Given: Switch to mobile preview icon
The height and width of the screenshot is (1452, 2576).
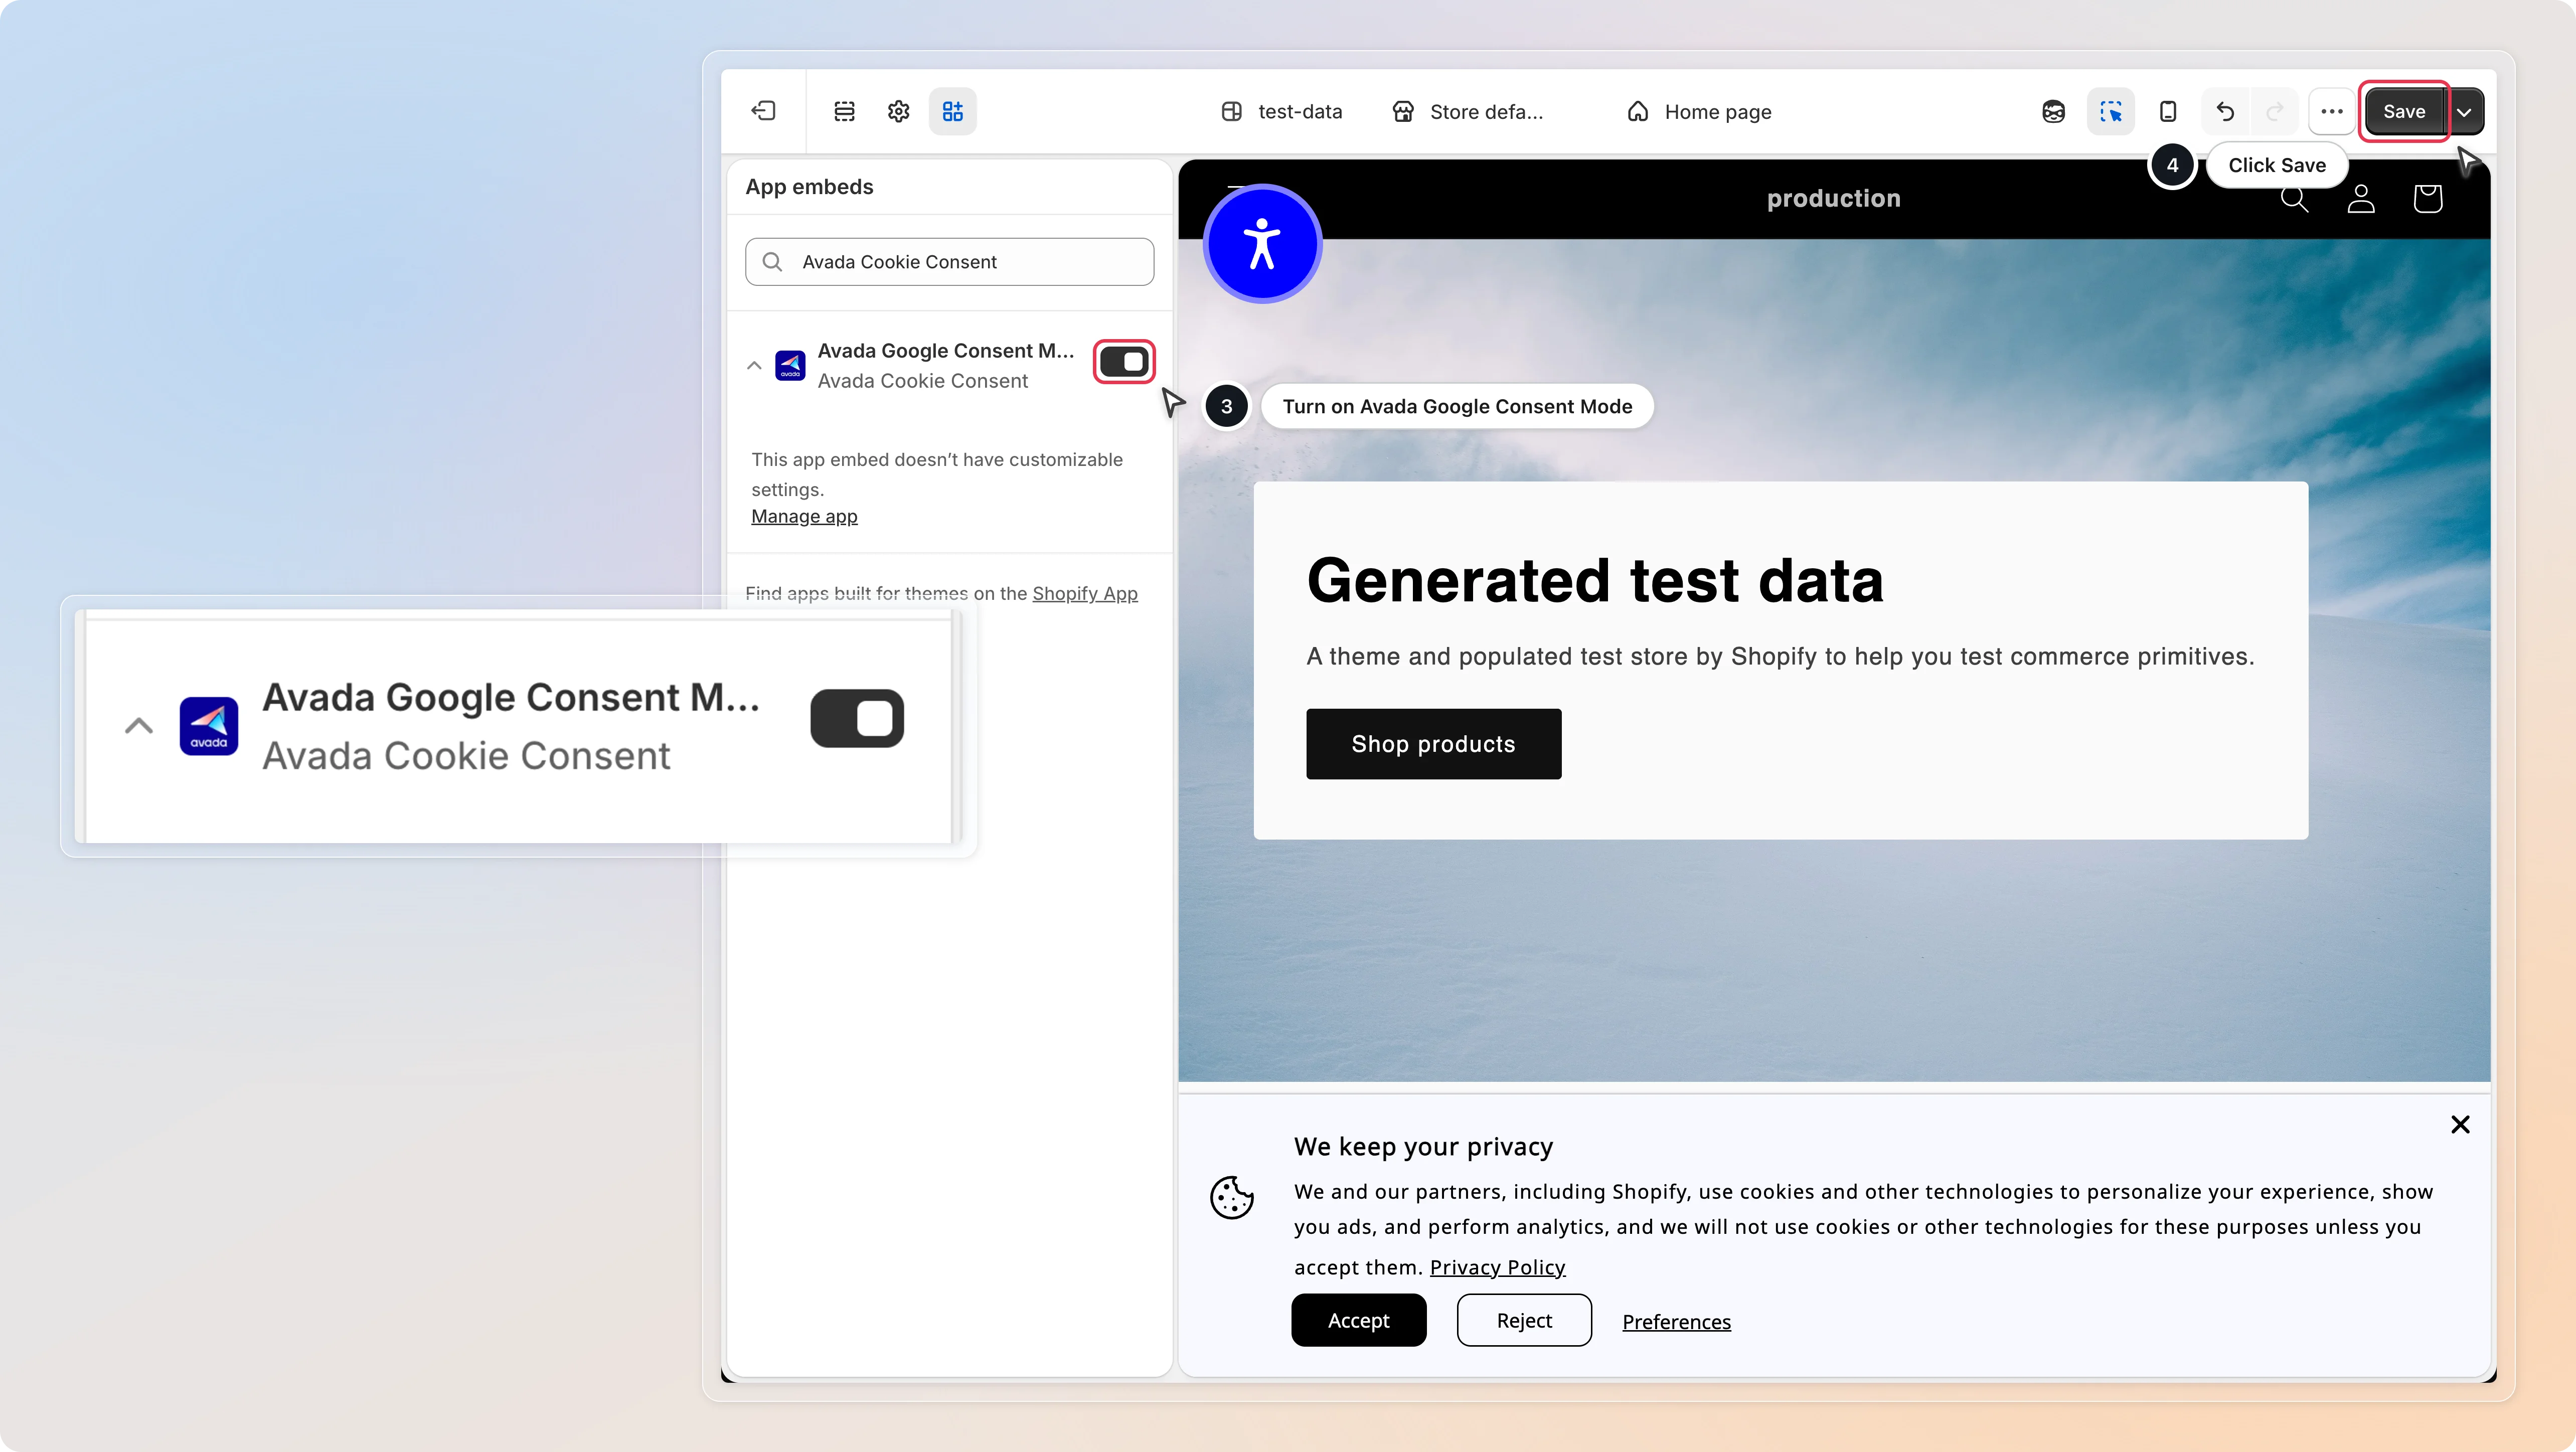Looking at the screenshot, I should (x=2168, y=111).
